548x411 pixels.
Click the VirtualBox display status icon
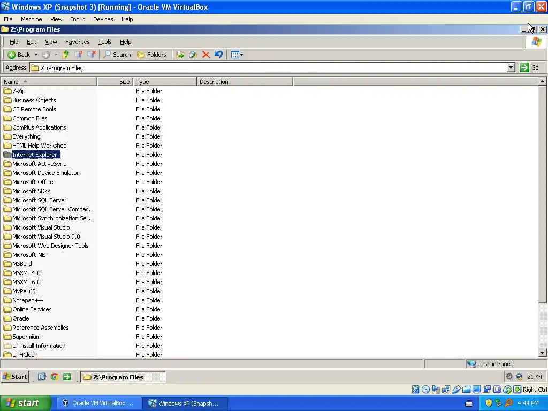click(x=476, y=390)
